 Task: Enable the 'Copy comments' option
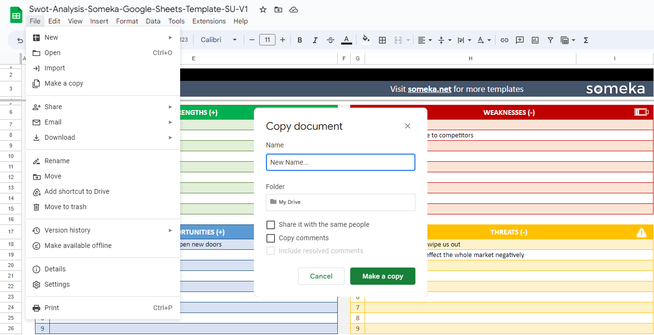271,238
